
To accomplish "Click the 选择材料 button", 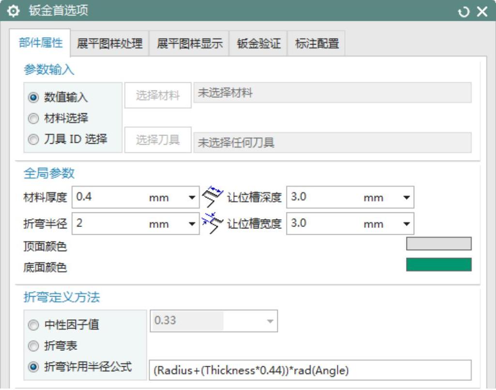I will [158, 95].
